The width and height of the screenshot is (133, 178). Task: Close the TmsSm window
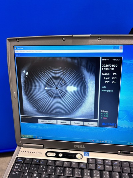click(121, 47)
